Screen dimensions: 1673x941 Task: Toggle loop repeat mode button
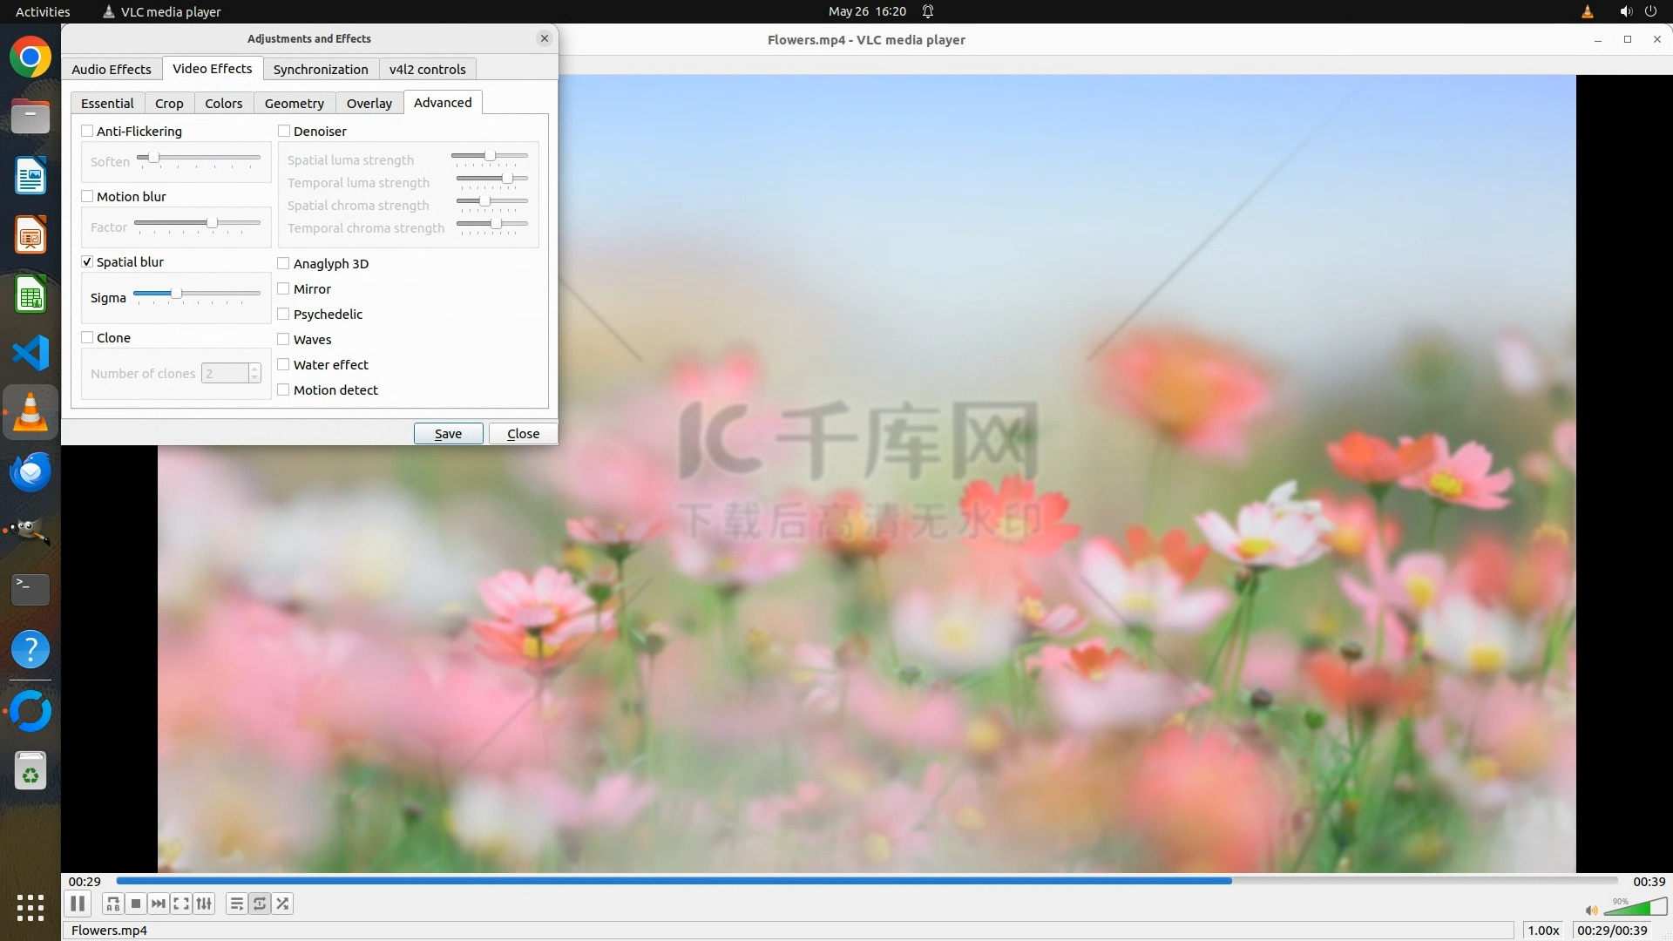point(260,904)
